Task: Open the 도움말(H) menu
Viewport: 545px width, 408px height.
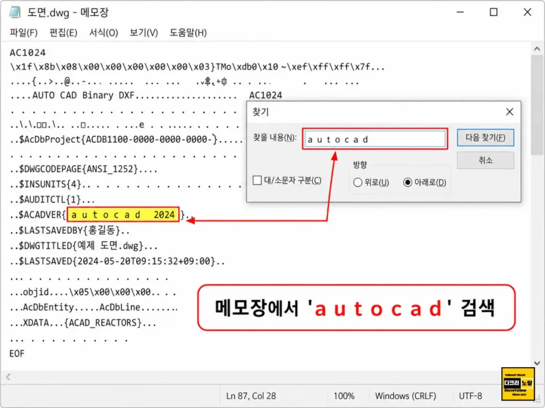Action: coord(188,32)
